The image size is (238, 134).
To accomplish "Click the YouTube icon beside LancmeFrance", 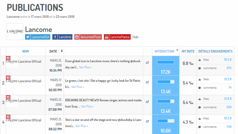I will point(107,37).
